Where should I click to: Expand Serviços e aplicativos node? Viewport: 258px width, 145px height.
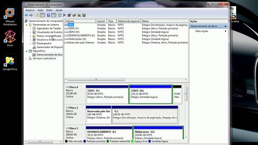point(27,58)
